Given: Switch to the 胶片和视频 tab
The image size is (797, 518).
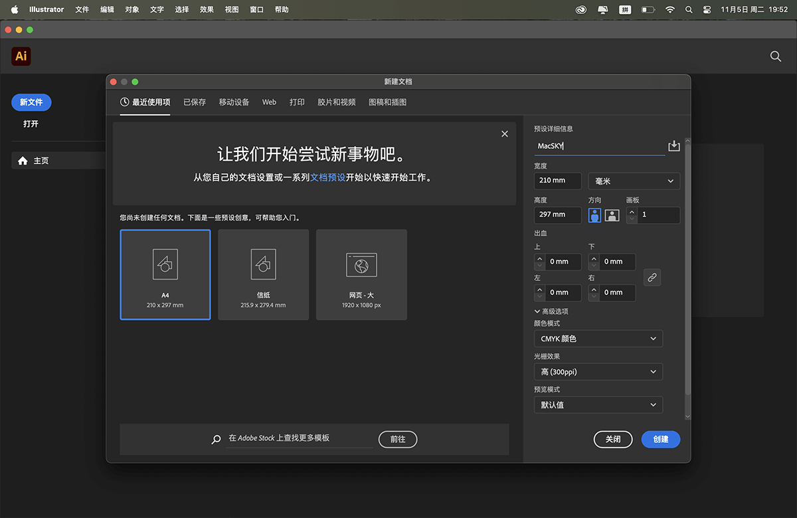Looking at the screenshot, I should (x=337, y=102).
